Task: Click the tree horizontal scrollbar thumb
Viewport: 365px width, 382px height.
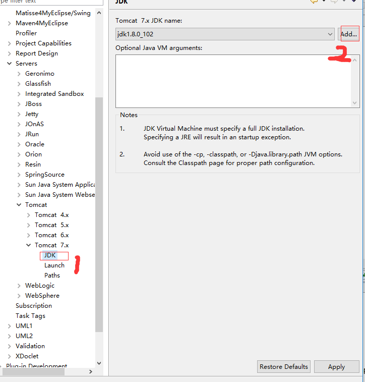Action: click(x=34, y=371)
